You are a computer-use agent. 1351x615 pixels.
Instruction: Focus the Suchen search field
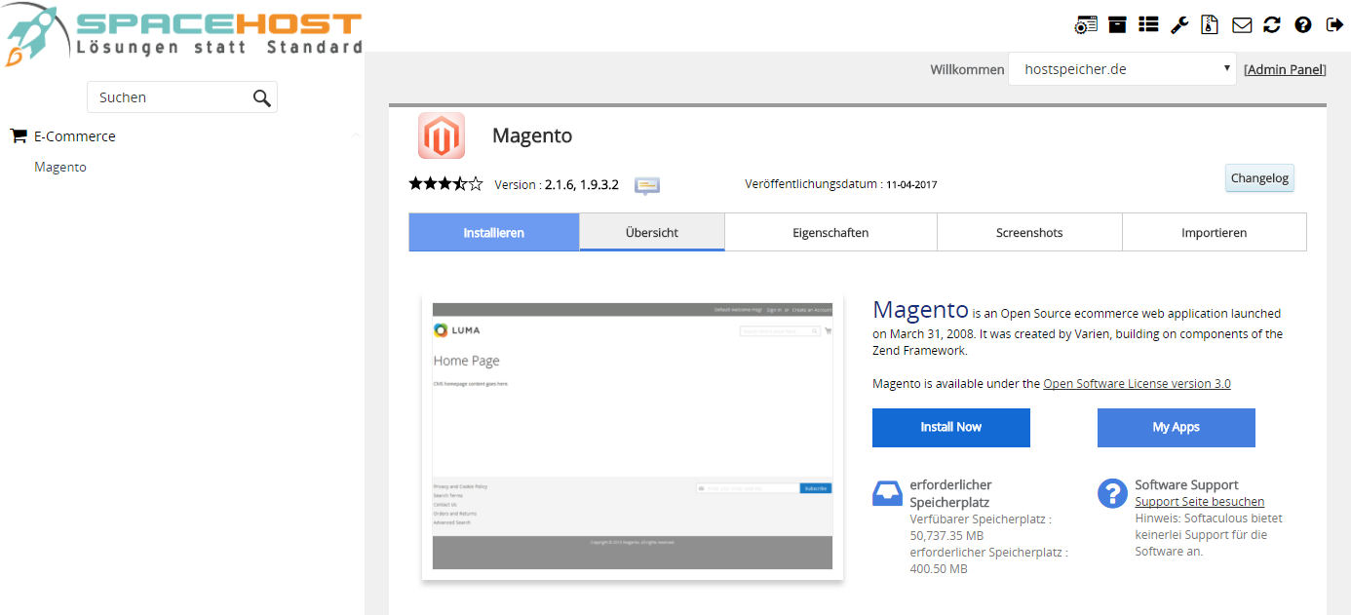tap(182, 97)
